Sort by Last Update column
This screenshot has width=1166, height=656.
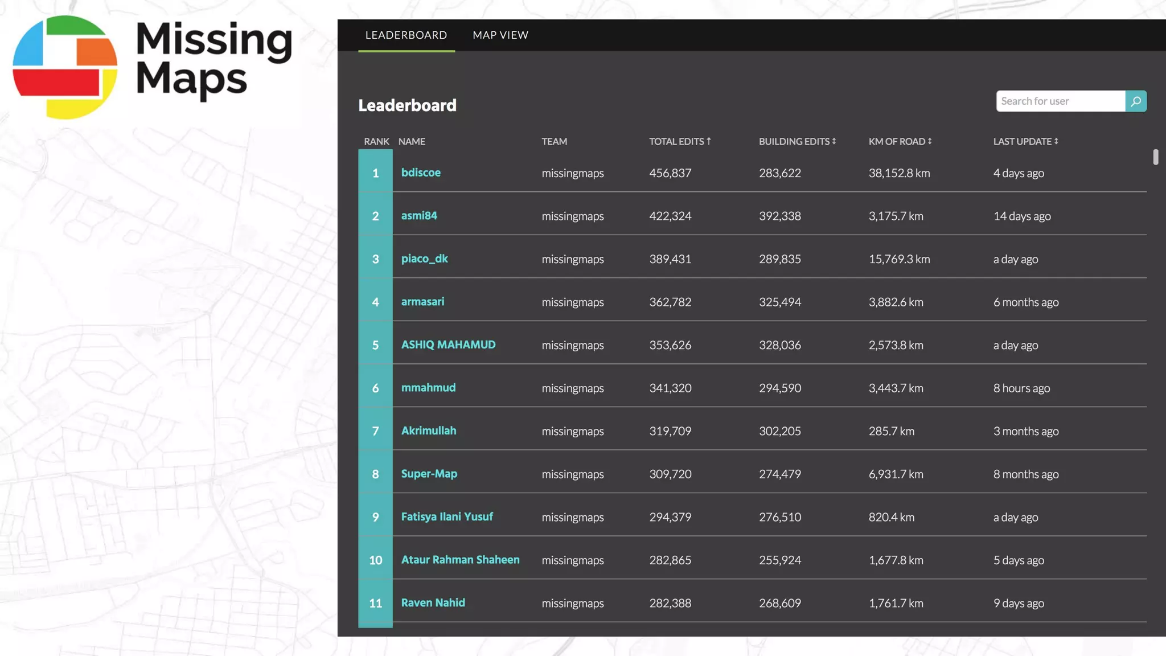(1025, 141)
